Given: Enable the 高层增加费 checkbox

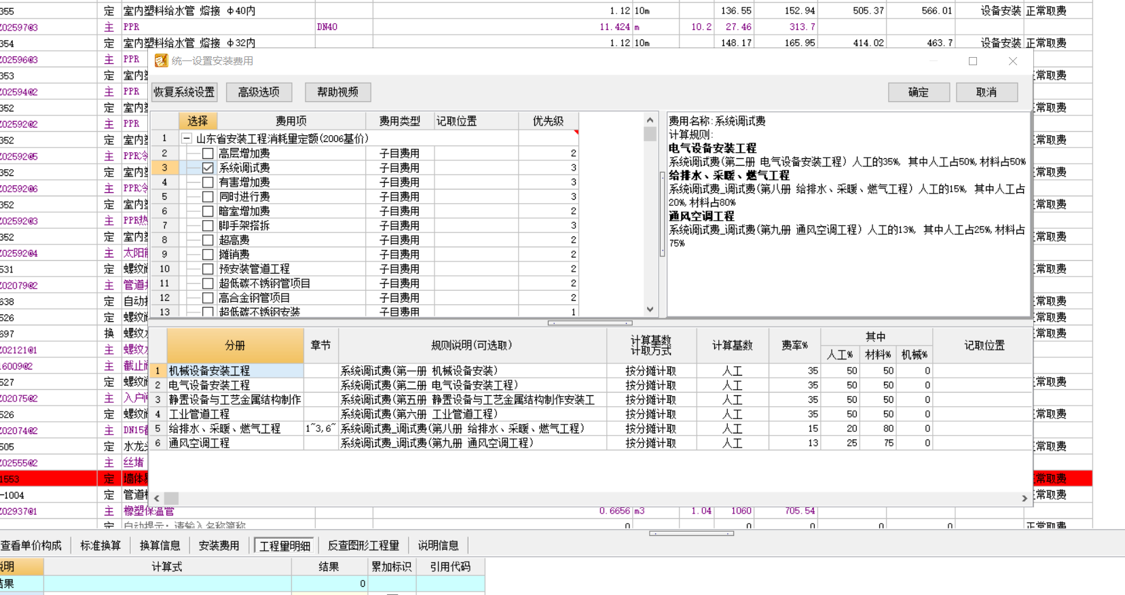Looking at the screenshot, I should (208, 154).
